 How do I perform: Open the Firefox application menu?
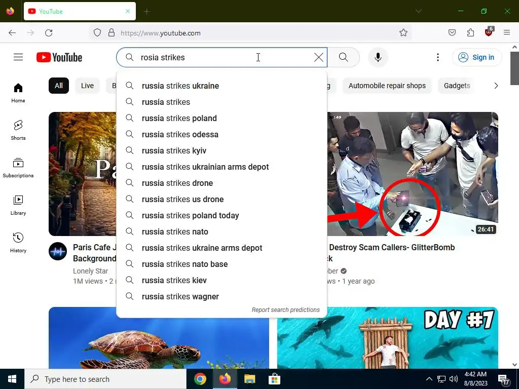click(507, 33)
